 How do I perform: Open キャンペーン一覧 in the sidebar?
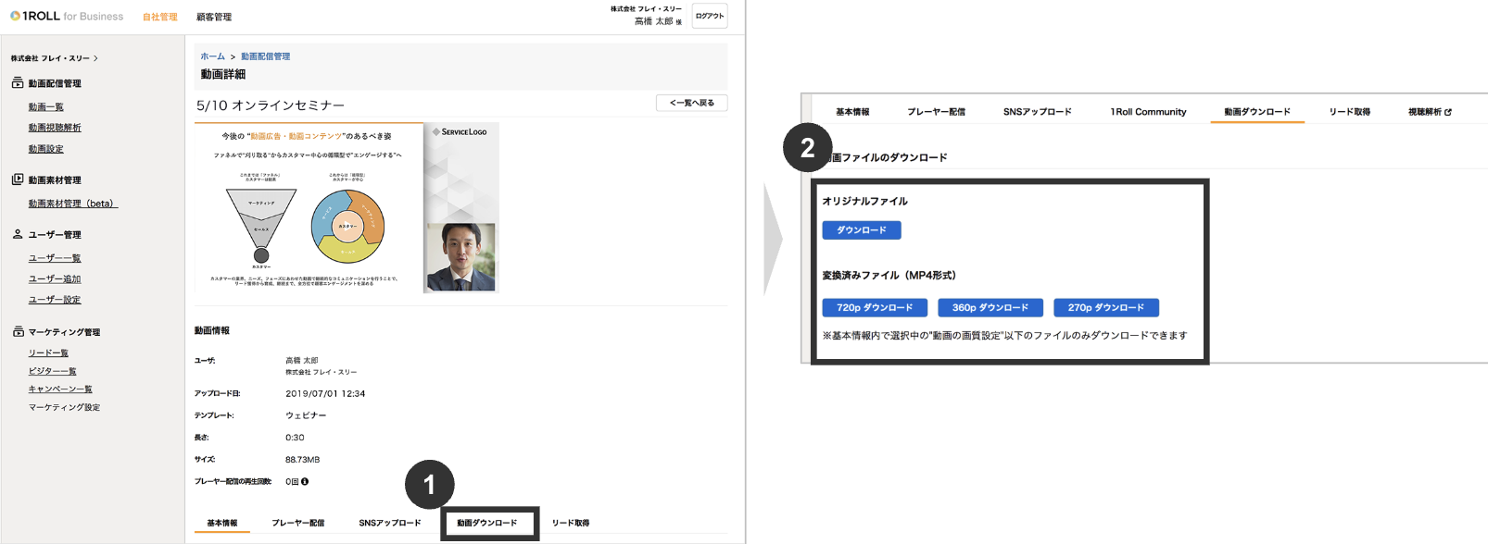pos(60,389)
